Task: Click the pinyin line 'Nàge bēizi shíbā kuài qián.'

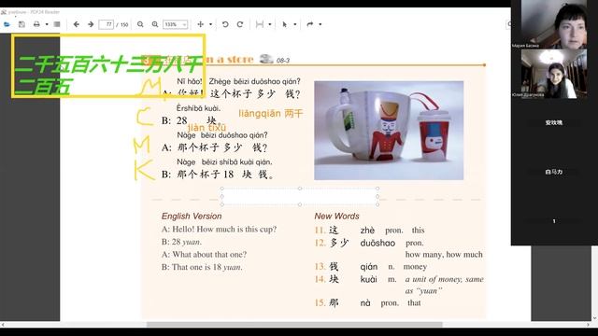Action: tap(224, 161)
